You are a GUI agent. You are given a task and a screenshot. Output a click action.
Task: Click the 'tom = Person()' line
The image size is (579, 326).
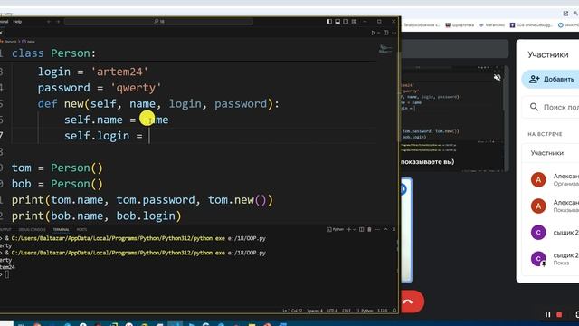click(57, 168)
